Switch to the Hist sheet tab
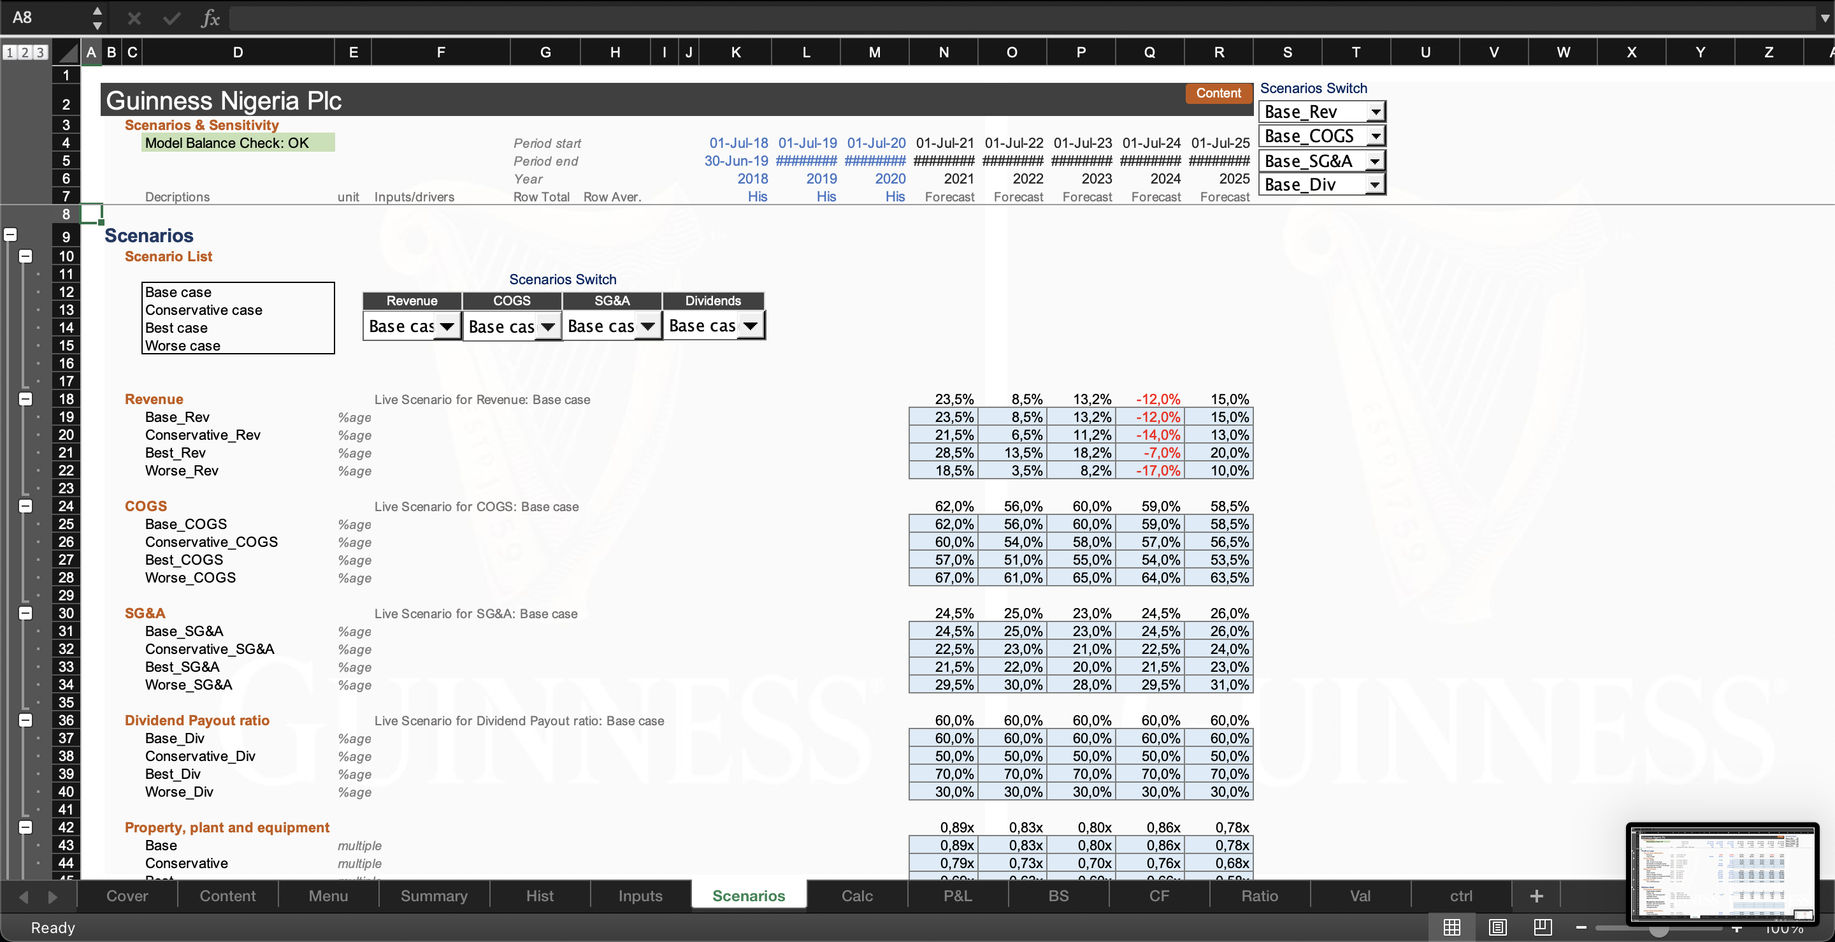This screenshot has width=1835, height=942. tap(539, 895)
